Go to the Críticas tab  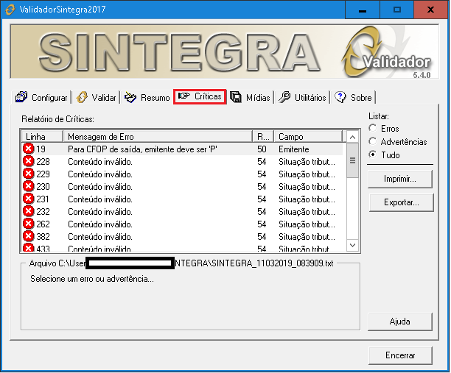click(200, 96)
